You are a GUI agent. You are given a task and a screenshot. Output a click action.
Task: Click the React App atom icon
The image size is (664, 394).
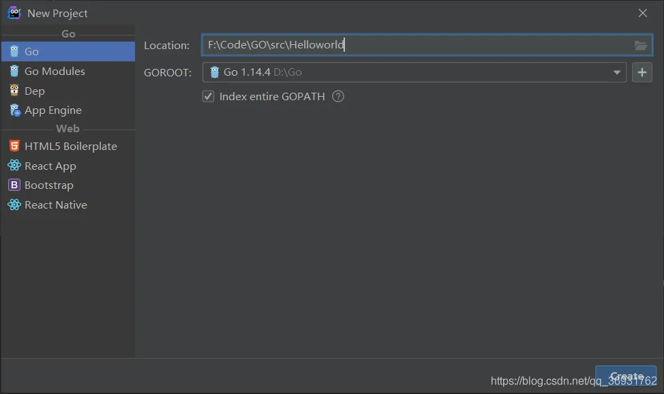click(x=14, y=165)
